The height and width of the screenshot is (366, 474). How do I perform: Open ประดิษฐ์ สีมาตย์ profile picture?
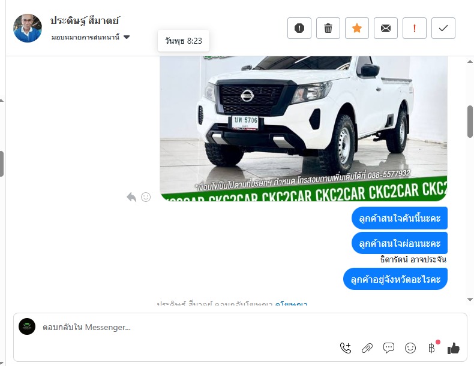[x=28, y=28]
